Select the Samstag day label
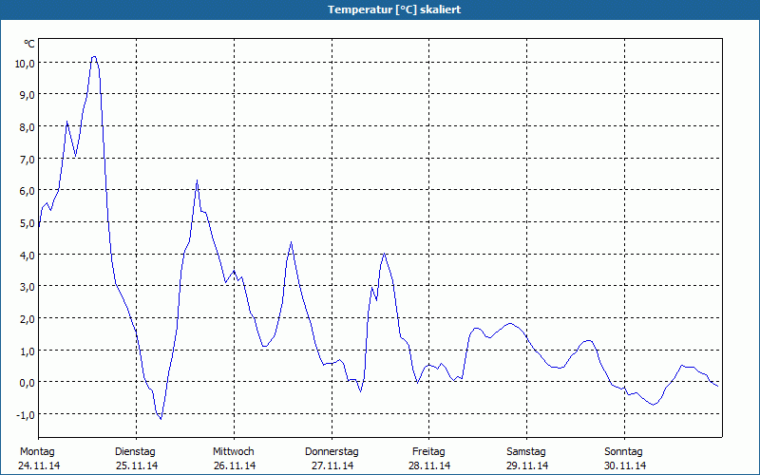The width and height of the screenshot is (760, 475). [526, 452]
